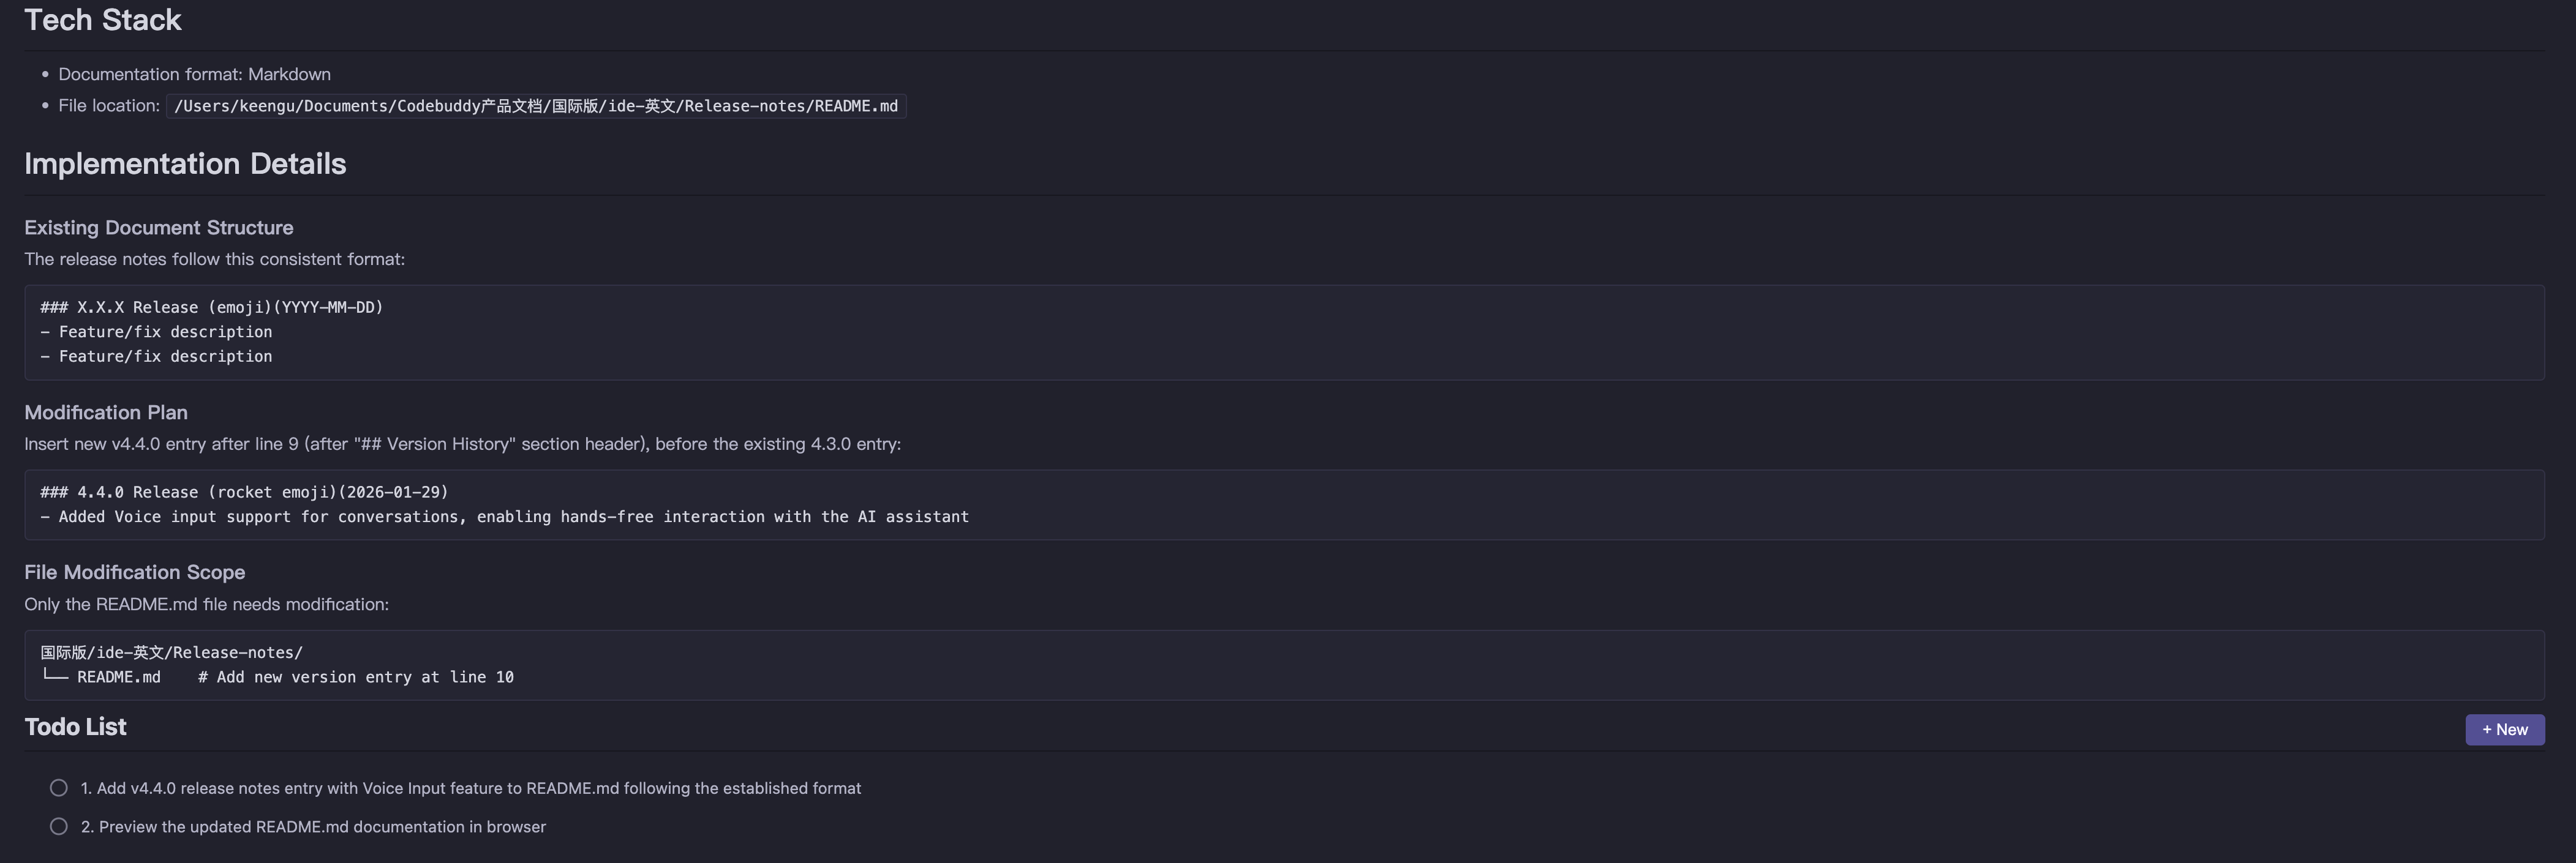Viewport: 2576px width, 863px height.
Task: Click the 'Only the README.md file needs modification' text
Action: point(207,604)
